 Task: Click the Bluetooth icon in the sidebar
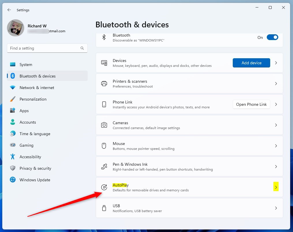pyautogui.click(x=13, y=76)
